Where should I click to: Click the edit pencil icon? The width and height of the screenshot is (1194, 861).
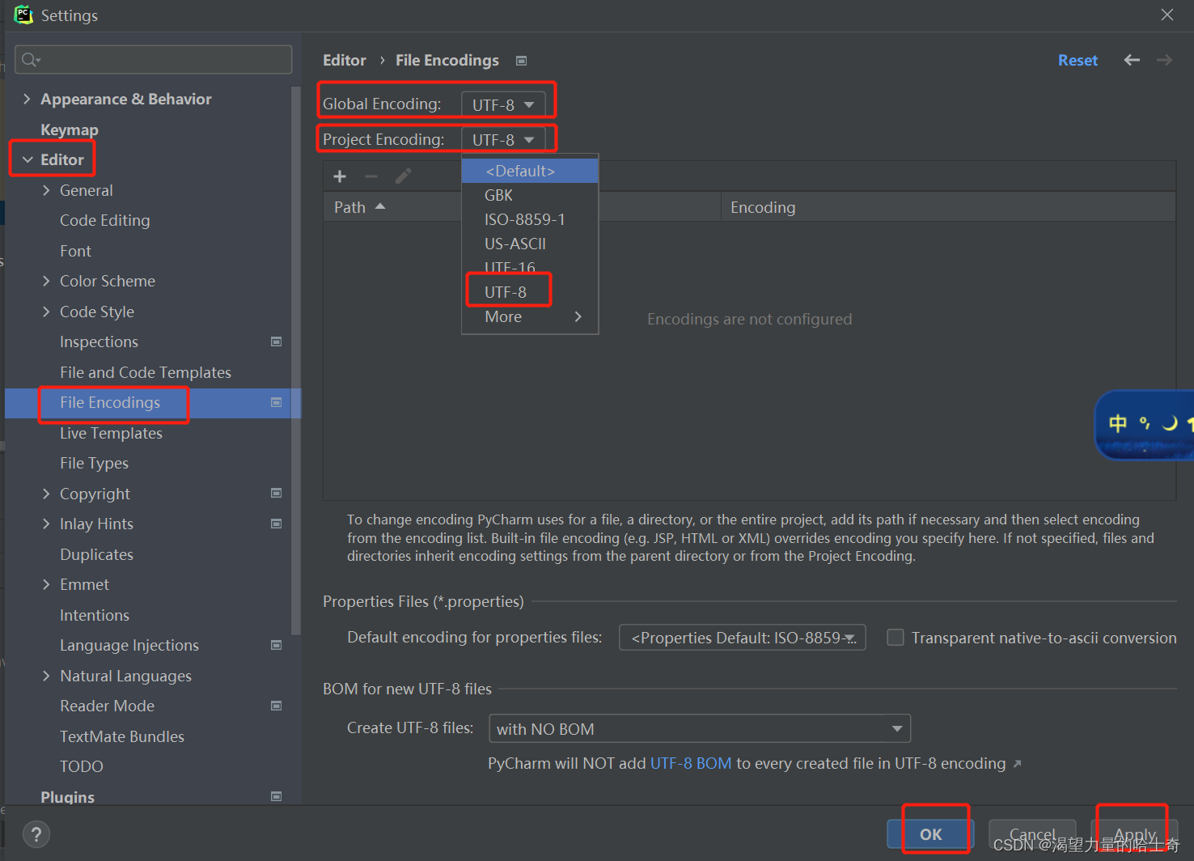point(404,176)
